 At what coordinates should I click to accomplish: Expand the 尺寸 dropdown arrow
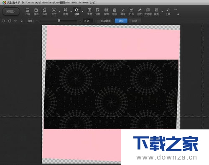point(60,11)
